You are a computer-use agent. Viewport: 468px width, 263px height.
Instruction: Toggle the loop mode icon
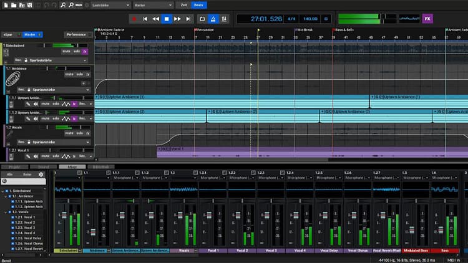tap(202, 19)
